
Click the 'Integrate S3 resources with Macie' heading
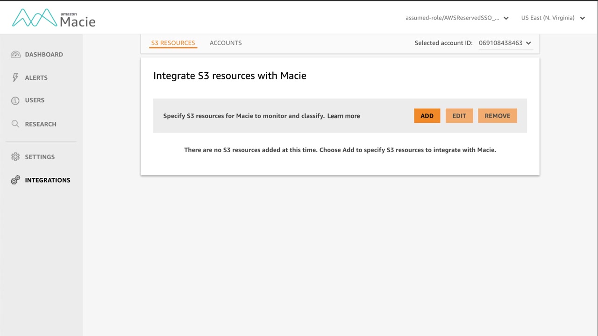pyautogui.click(x=230, y=76)
